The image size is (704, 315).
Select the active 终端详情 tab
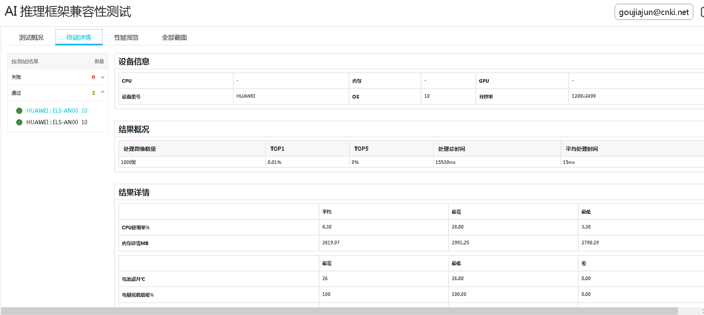tap(79, 37)
